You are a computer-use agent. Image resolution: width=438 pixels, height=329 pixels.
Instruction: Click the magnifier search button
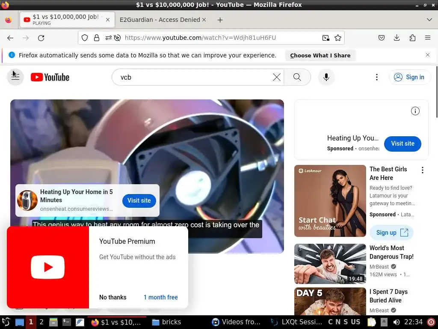point(297,77)
